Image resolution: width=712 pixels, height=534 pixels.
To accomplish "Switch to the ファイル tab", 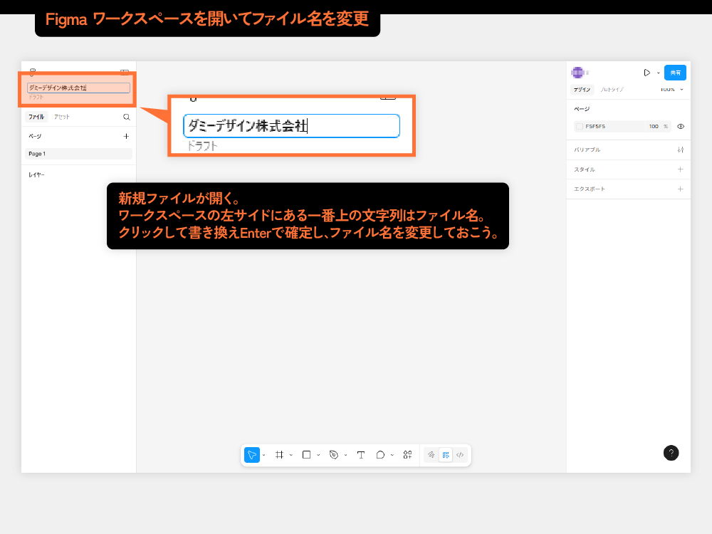I will click(36, 117).
